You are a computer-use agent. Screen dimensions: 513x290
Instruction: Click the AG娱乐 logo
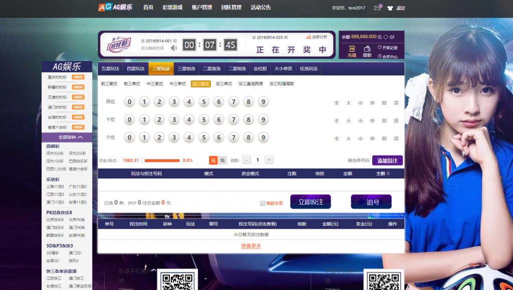(115, 7)
